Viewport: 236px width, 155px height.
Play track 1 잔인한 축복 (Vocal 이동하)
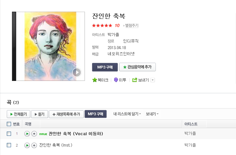click(27, 134)
